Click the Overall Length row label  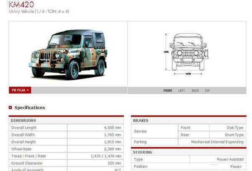(24, 128)
